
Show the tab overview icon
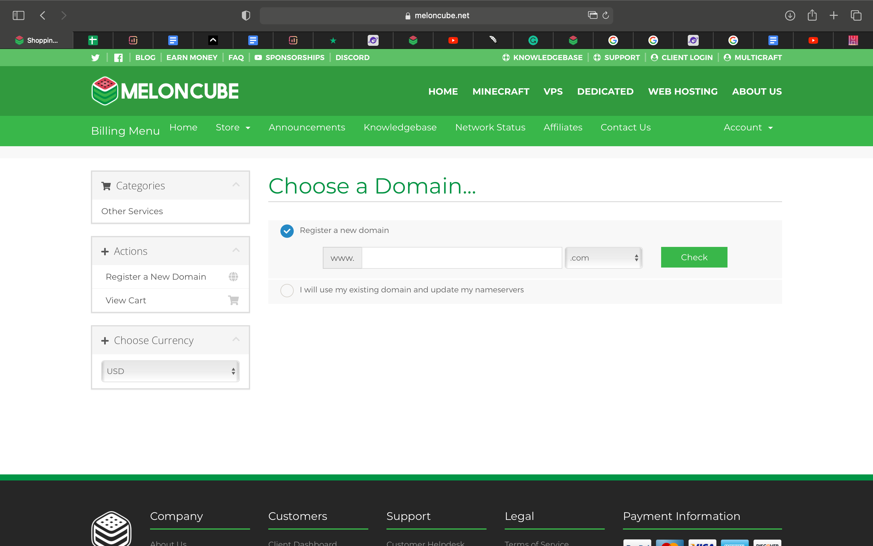(856, 15)
